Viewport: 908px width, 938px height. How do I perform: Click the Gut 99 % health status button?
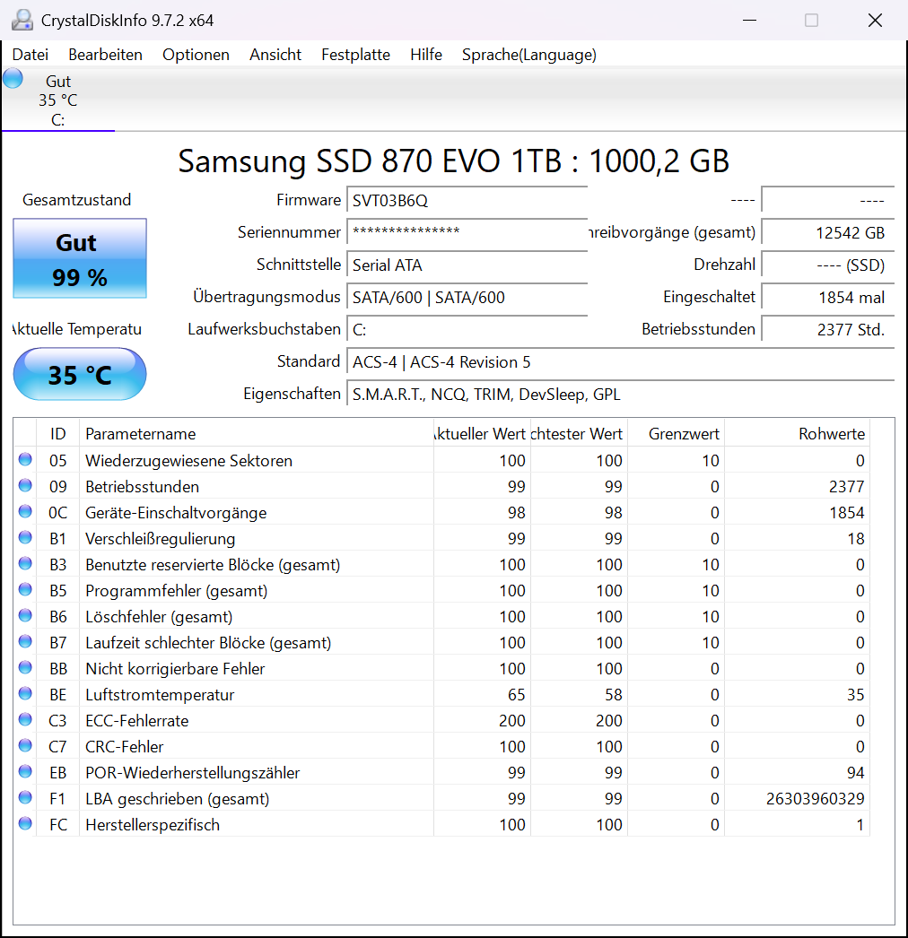(80, 258)
